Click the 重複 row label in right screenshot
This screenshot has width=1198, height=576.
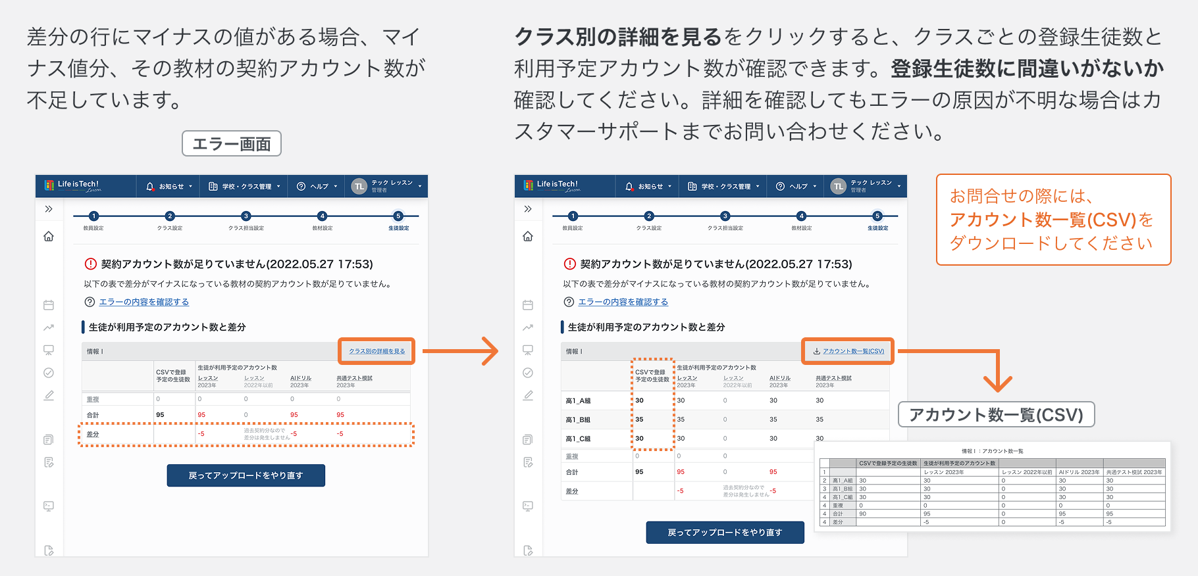click(572, 456)
